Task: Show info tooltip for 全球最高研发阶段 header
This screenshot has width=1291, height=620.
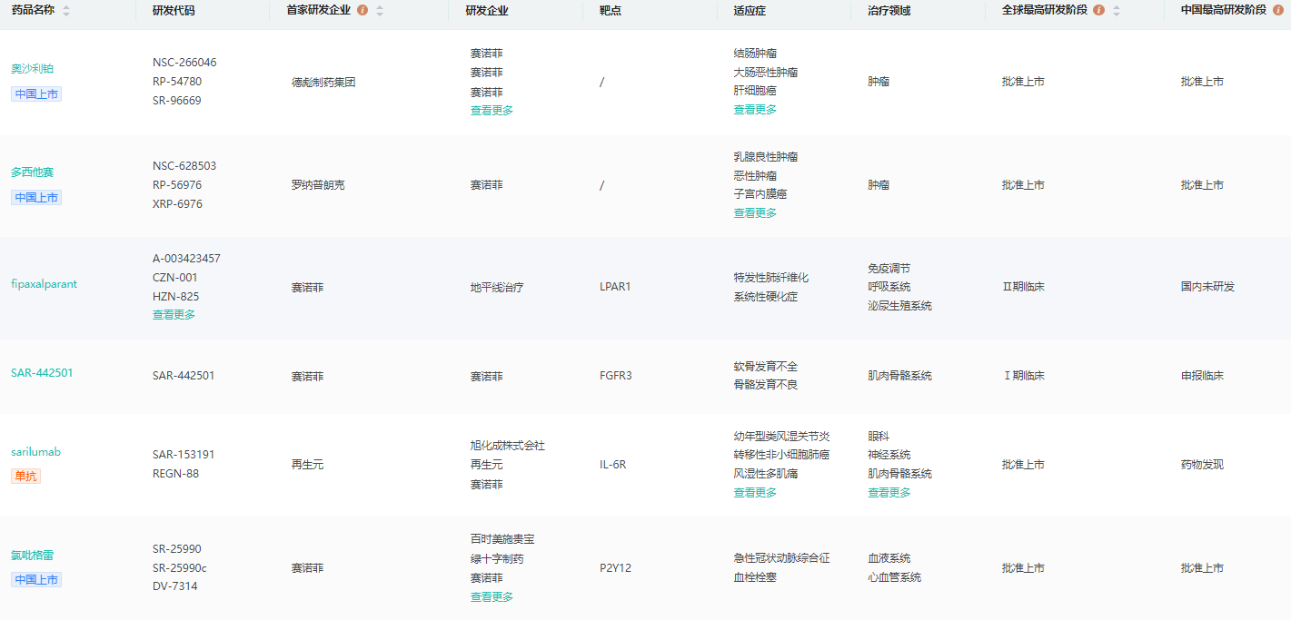Action: (x=1099, y=11)
